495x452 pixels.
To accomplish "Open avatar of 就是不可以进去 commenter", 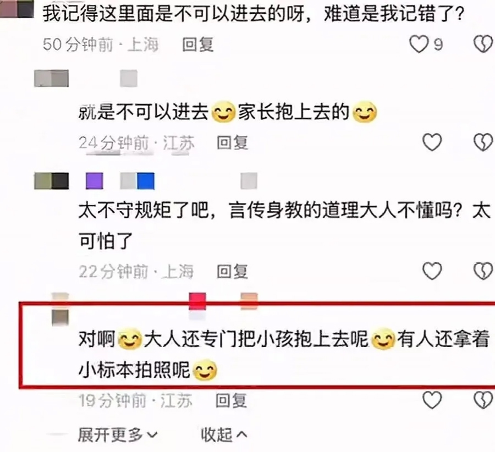I will [x=51, y=78].
